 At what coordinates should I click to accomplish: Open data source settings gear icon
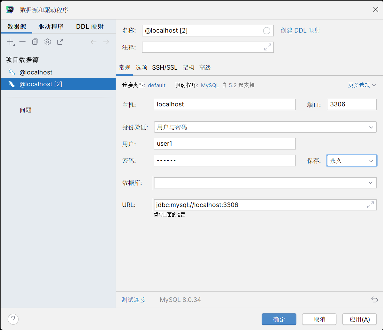pyautogui.click(x=48, y=42)
